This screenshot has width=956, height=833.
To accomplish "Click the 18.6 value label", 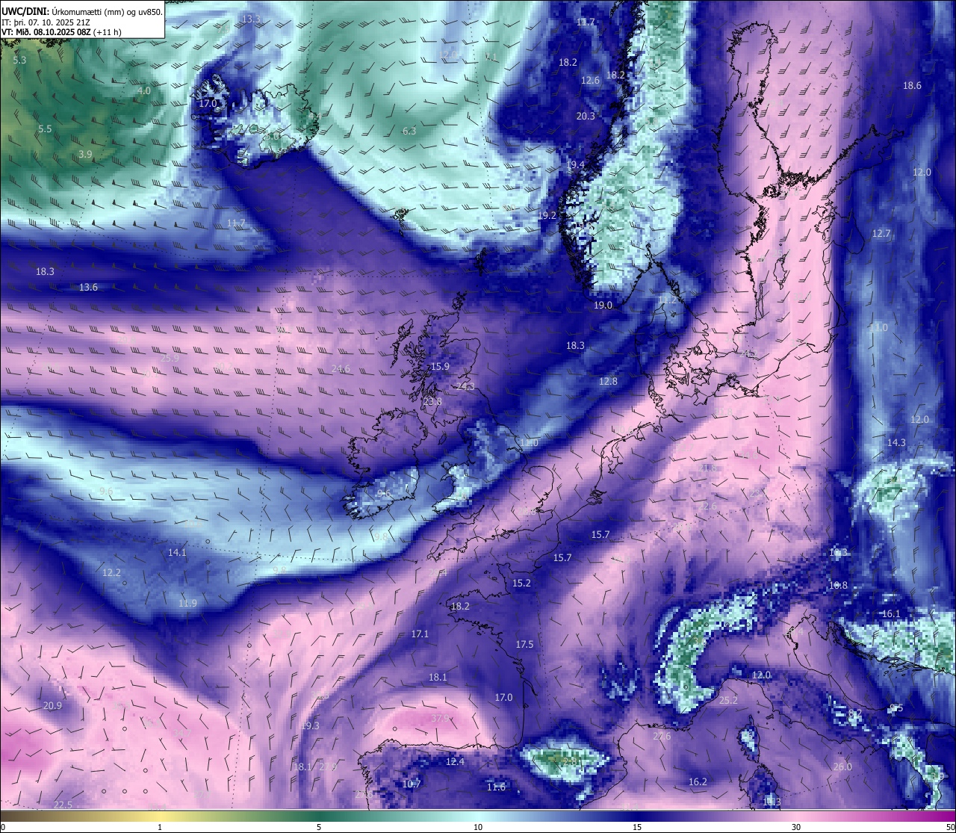I will (x=912, y=85).
